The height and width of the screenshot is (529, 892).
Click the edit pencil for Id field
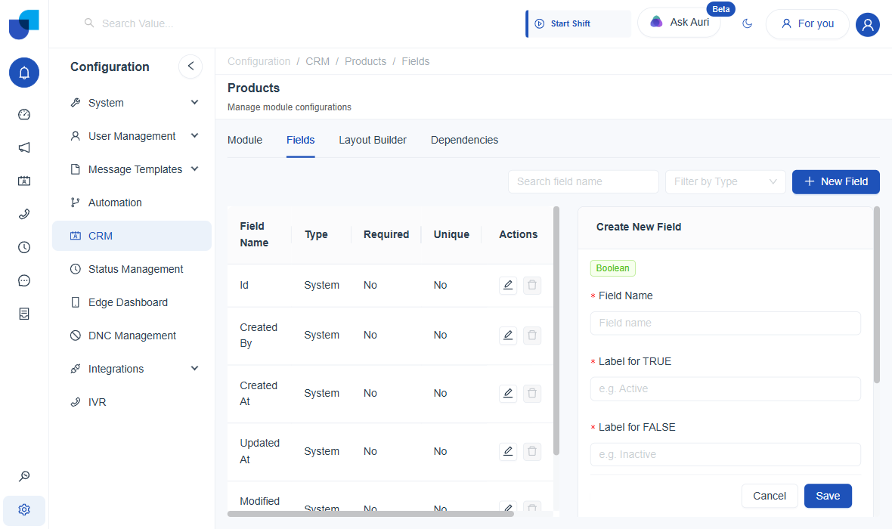[508, 285]
